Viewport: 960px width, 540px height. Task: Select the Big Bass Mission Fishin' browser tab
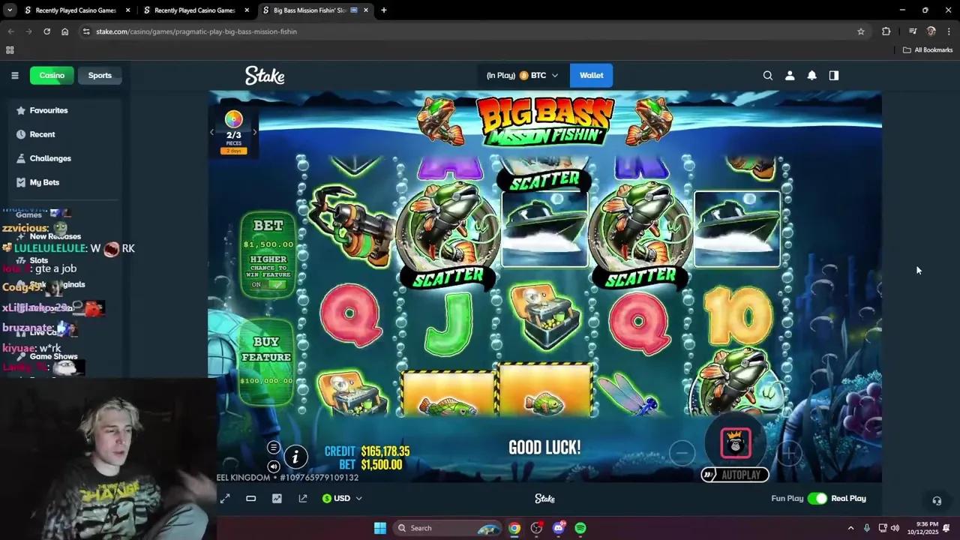point(311,10)
